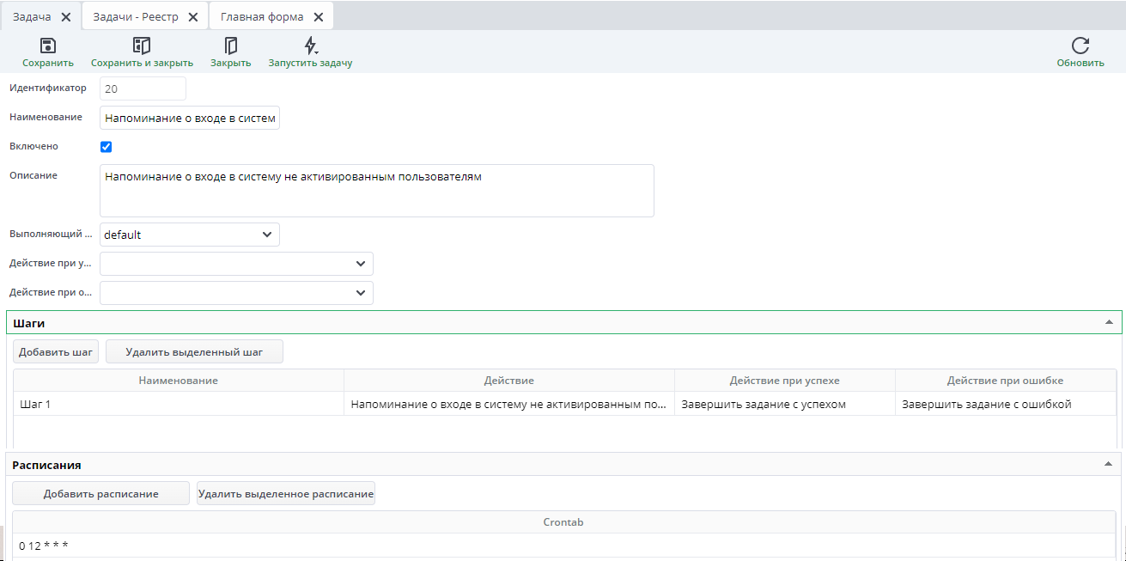
Task: Switch to Задачи - Реестр tab
Action: (x=137, y=17)
